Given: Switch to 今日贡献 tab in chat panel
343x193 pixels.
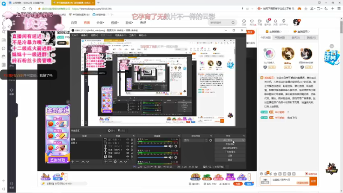Looking at the screenshot, I should pos(265,37).
